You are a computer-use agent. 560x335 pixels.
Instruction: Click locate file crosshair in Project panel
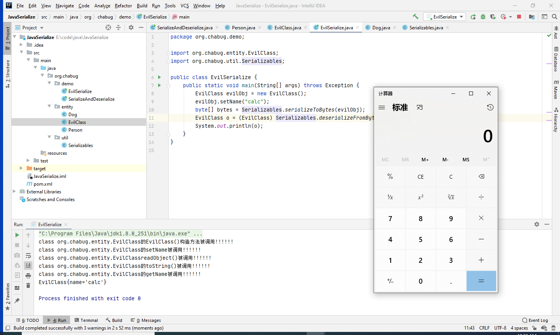coord(108,27)
